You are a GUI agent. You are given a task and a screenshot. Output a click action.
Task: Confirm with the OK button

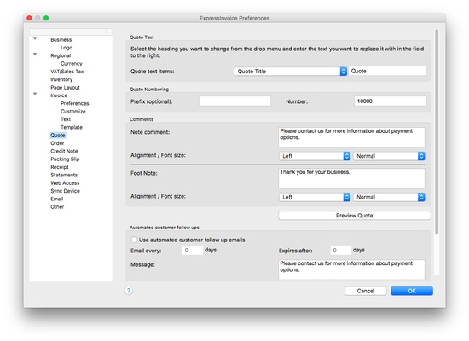coord(412,291)
